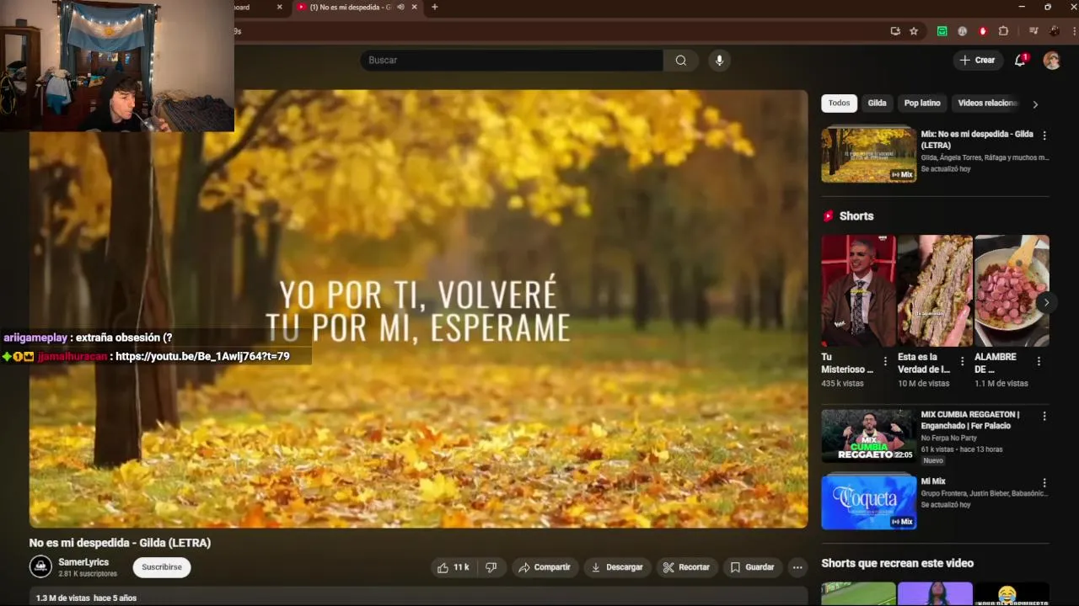This screenshot has width=1079, height=606.
Task: Open the red extension icon in toolbar
Action: coord(983,31)
